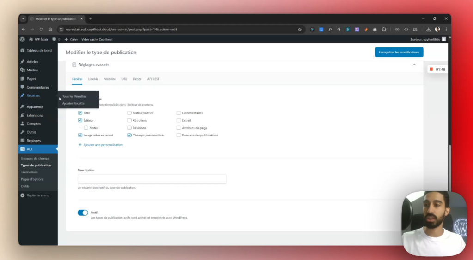Open Outils via the wrench icon
Screen dimensions: 473x260
click(x=23, y=132)
